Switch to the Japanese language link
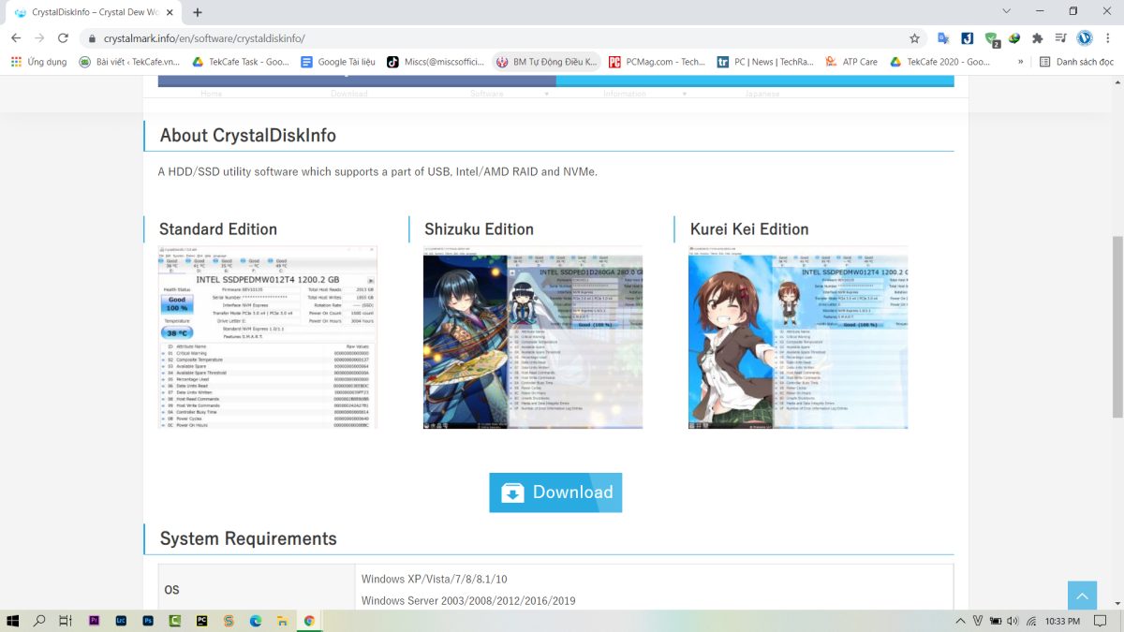The image size is (1124, 632). click(762, 94)
